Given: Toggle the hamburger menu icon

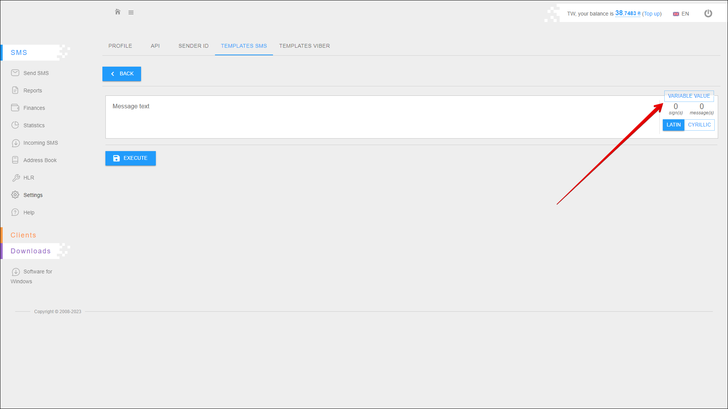Looking at the screenshot, I should coord(131,12).
